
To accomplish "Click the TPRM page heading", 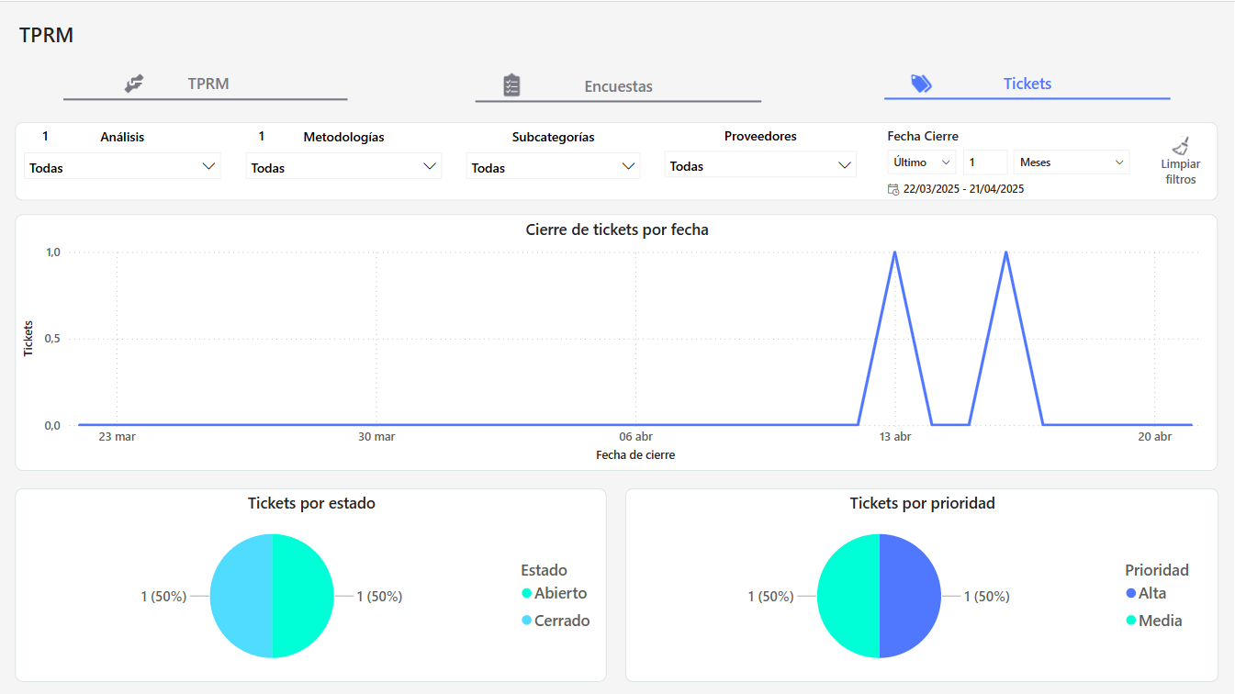I will pos(46,36).
